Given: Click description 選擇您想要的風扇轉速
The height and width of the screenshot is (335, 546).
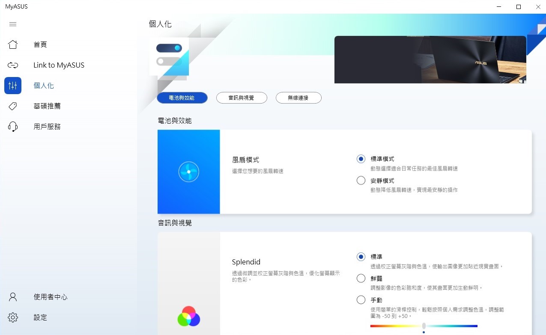Looking at the screenshot, I should pos(258,171).
